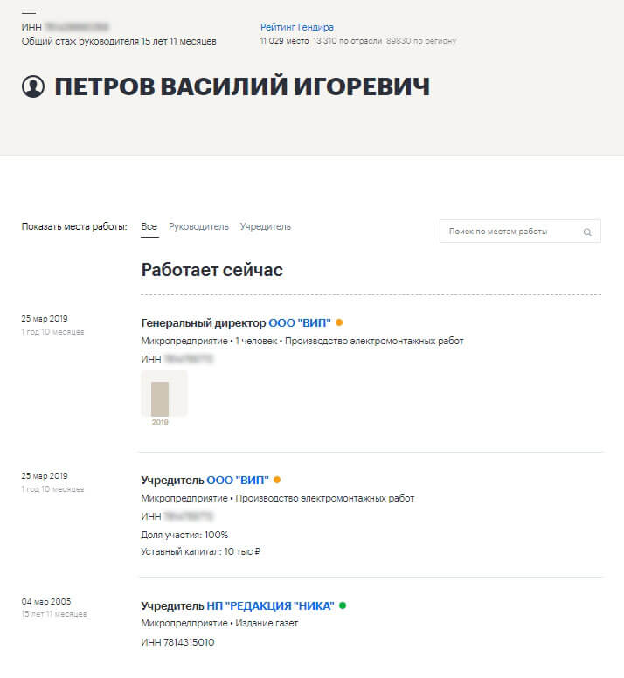Open the НП "РЕДАКЦИЯ "НИКА" company link
Viewport: 624px width, 678px height.
[271, 605]
